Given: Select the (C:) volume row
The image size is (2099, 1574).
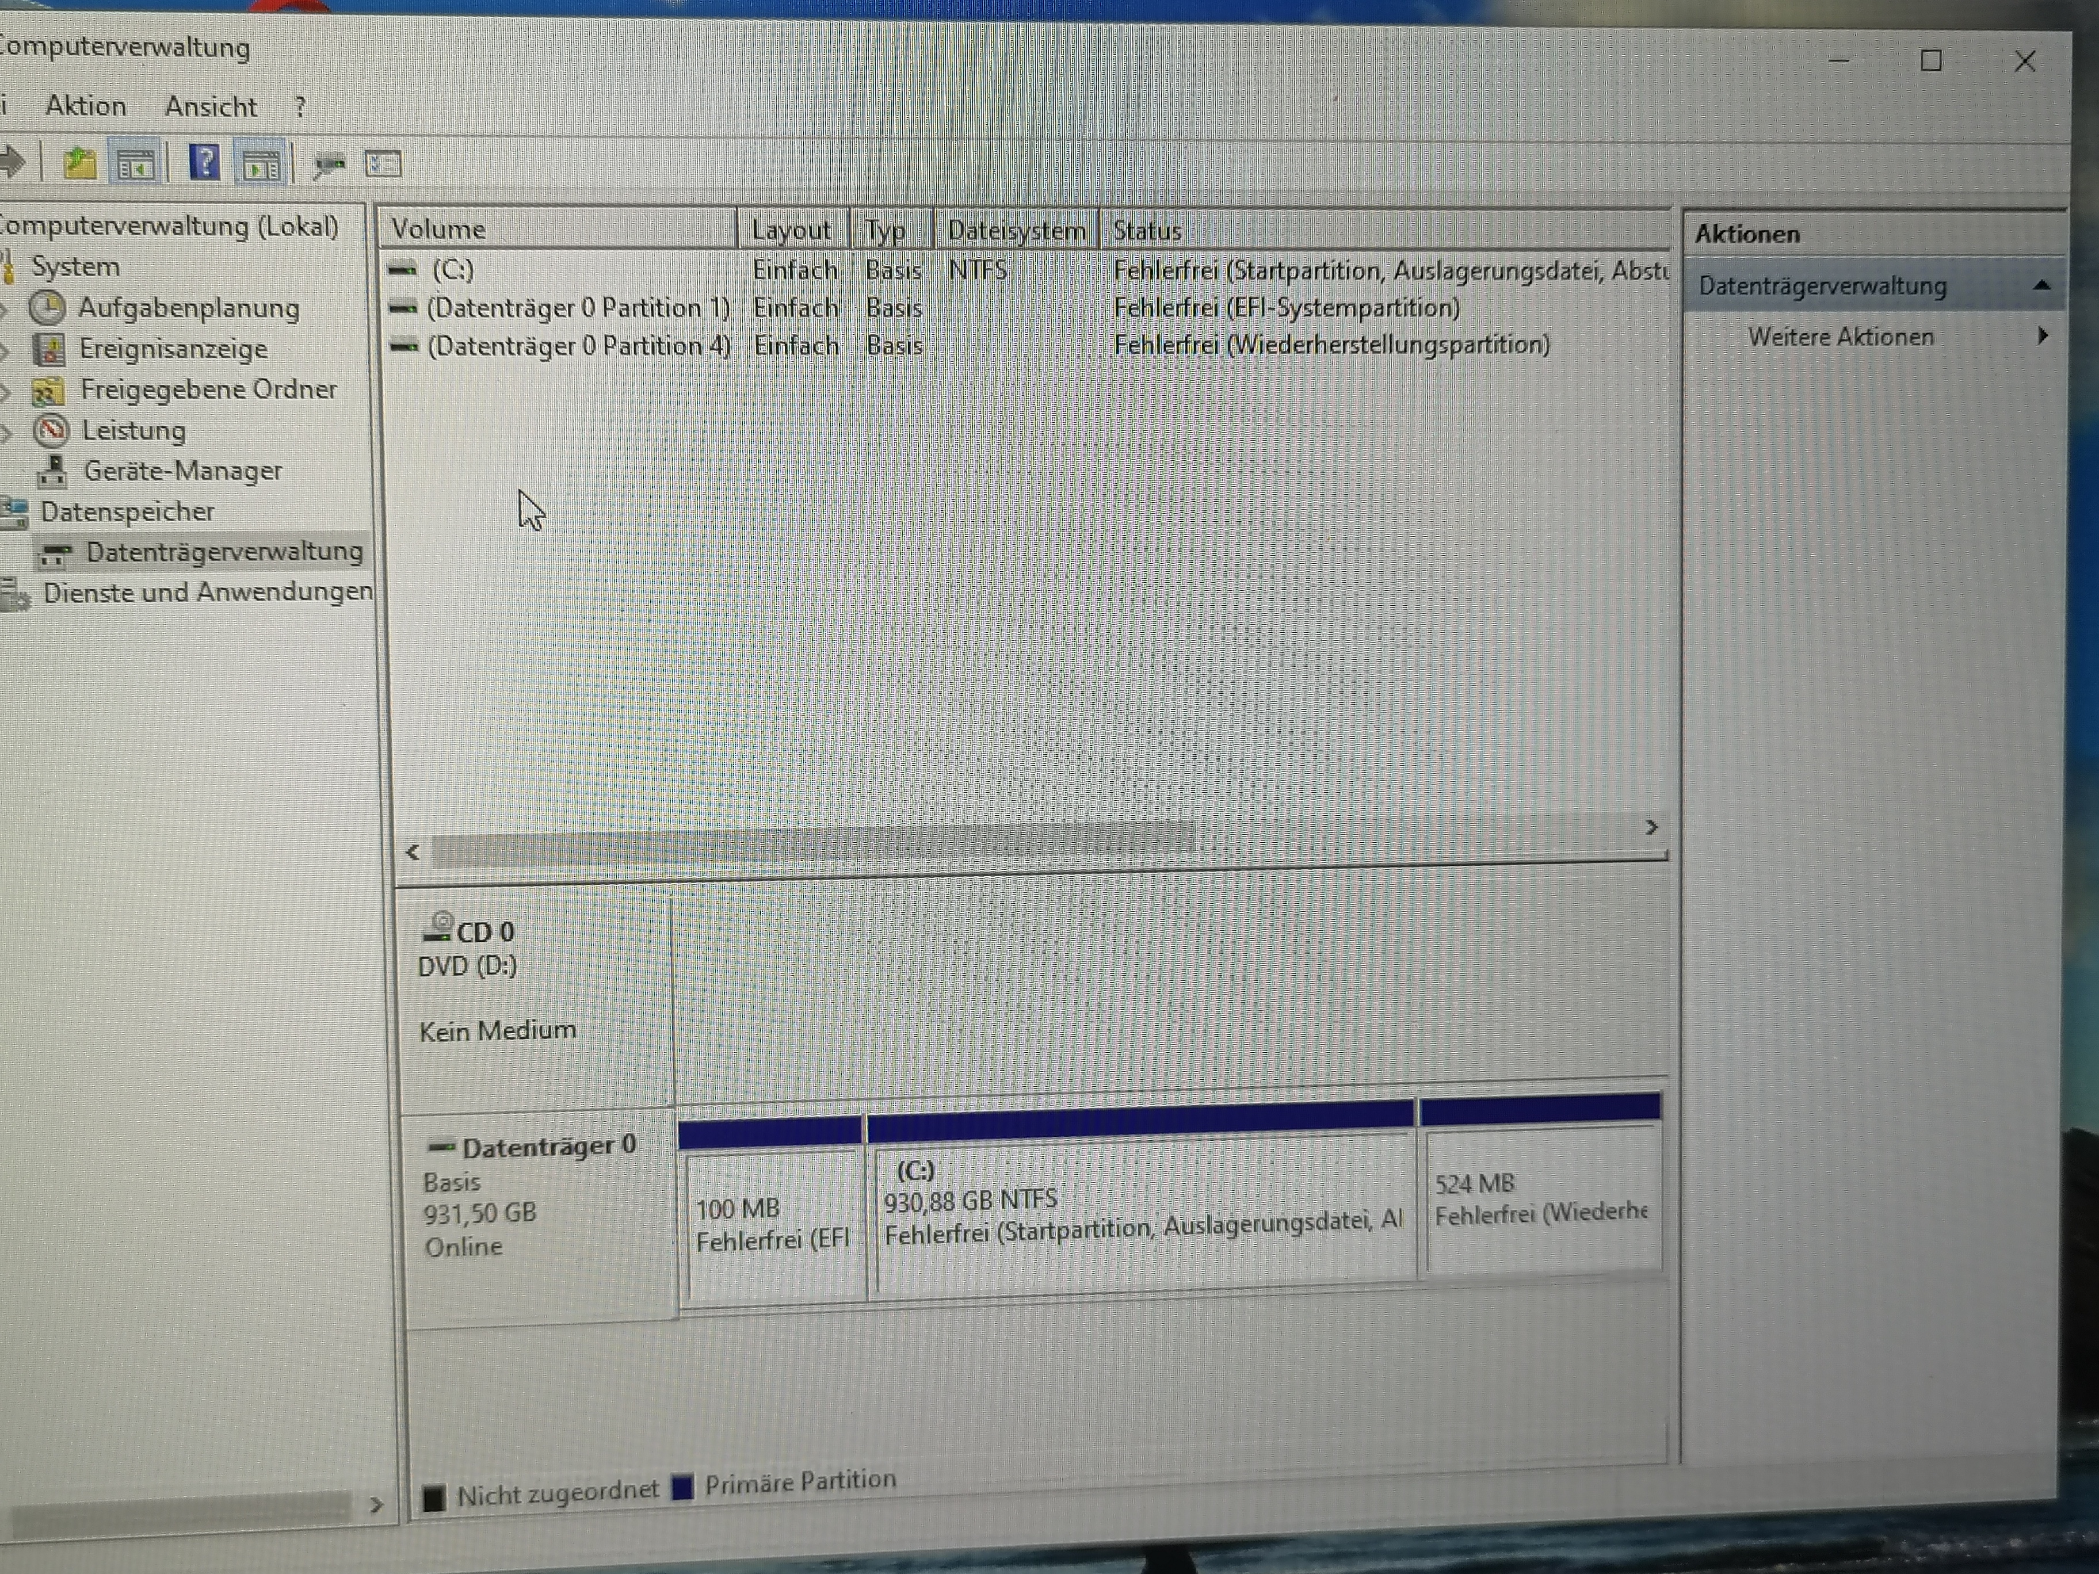Looking at the screenshot, I should coord(453,269).
